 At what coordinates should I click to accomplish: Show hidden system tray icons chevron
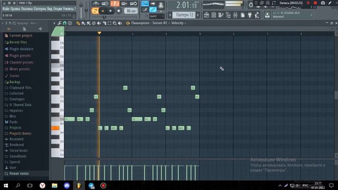coord(280,185)
